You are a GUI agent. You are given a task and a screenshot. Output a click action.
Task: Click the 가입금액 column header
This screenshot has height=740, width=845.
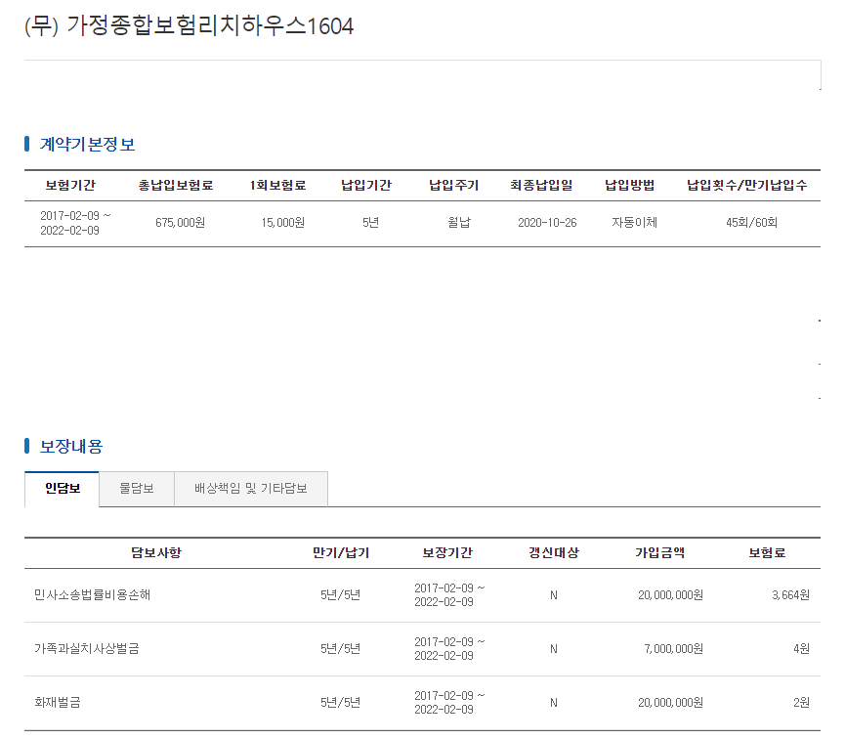pos(659,553)
